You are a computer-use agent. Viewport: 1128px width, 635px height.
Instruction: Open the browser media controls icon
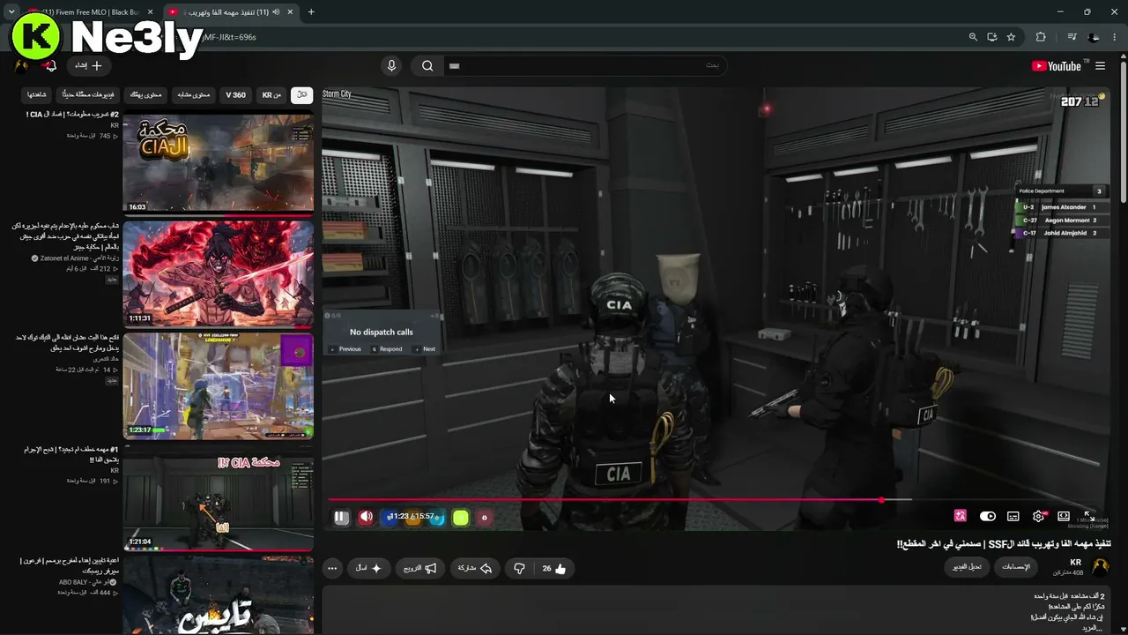tap(1072, 37)
